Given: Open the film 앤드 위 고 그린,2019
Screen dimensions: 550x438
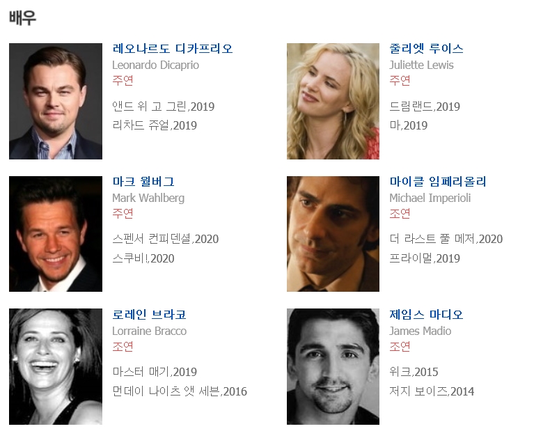Looking at the screenshot, I should pyautogui.click(x=163, y=107).
